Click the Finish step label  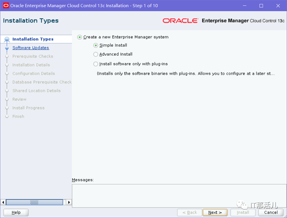point(18,117)
